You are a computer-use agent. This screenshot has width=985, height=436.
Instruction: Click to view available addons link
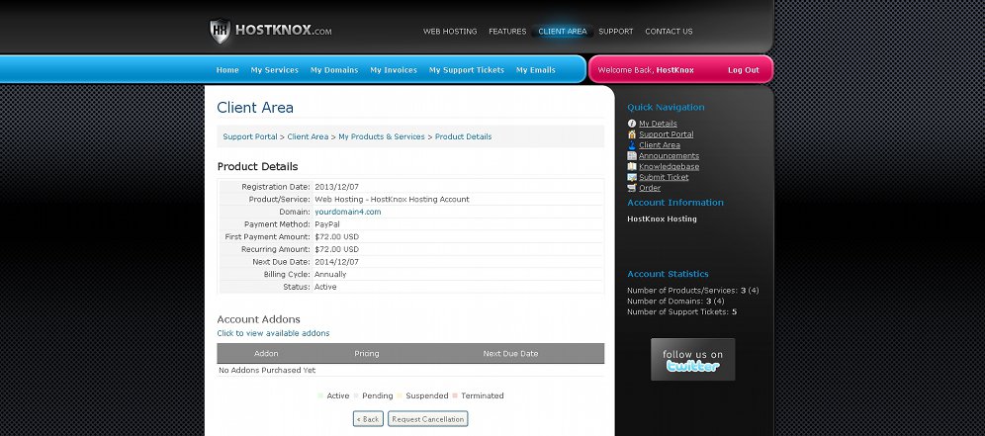point(273,333)
